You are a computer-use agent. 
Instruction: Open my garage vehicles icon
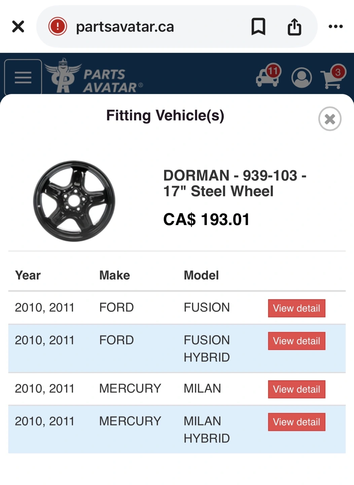click(268, 76)
